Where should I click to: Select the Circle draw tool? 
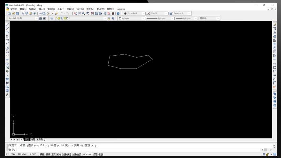tap(7, 48)
